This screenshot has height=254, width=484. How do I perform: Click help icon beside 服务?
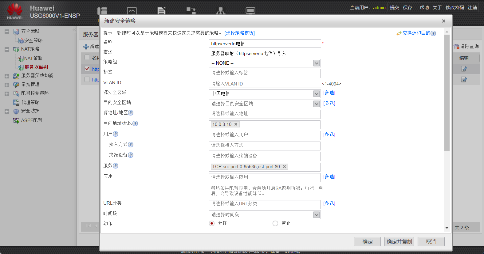coord(116,166)
